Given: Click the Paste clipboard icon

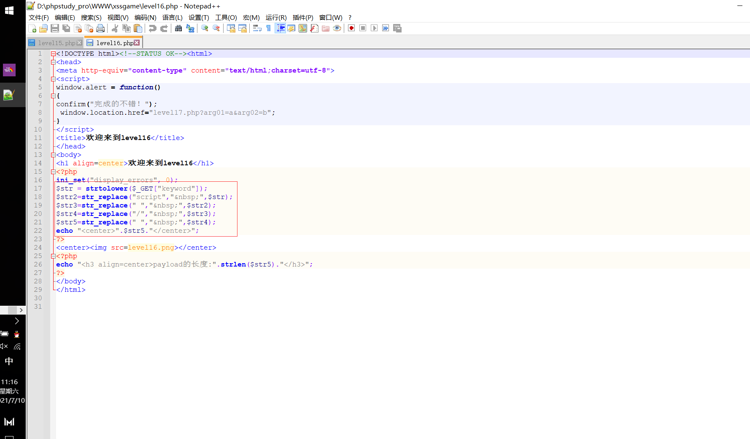Looking at the screenshot, I should 138,28.
